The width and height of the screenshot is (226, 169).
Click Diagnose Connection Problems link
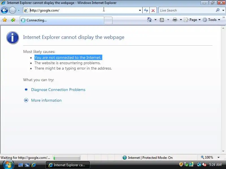(x=58, y=90)
